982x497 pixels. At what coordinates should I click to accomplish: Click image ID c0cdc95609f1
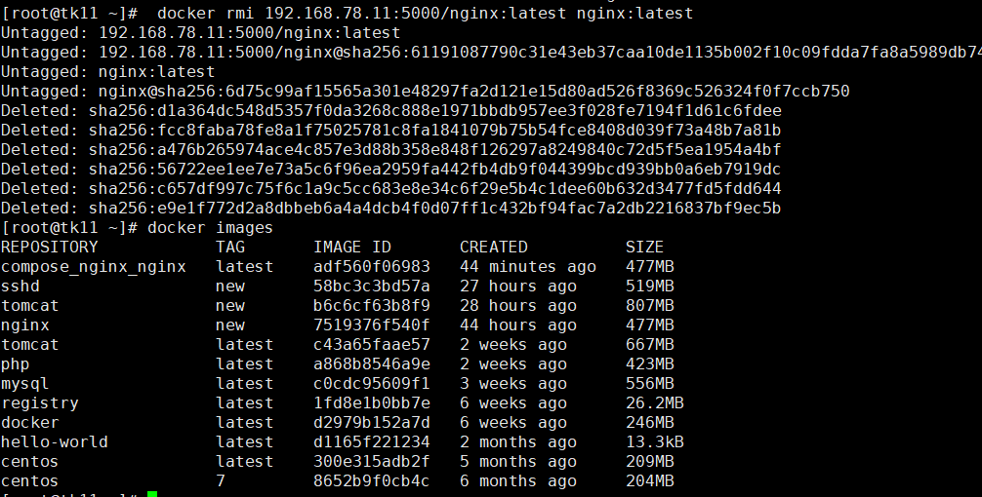click(372, 384)
